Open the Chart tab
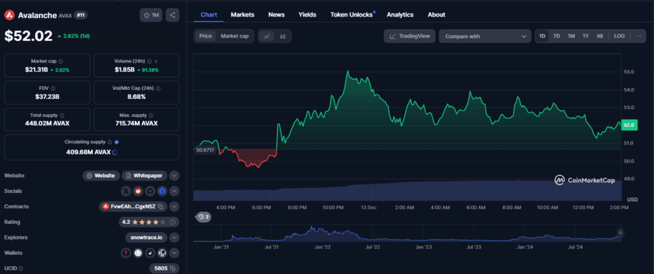 click(x=209, y=15)
